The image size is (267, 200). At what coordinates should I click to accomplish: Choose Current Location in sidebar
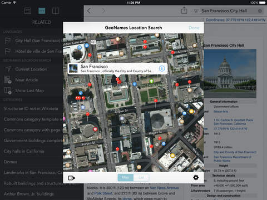[32, 69]
